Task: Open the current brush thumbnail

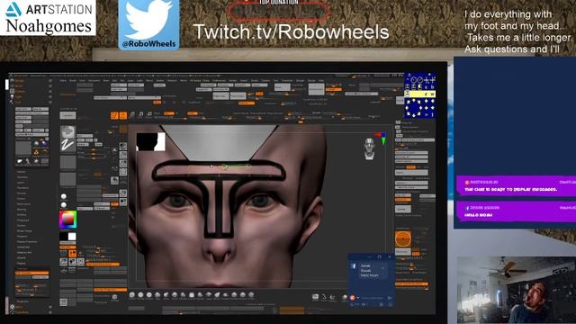Action: coord(68,131)
